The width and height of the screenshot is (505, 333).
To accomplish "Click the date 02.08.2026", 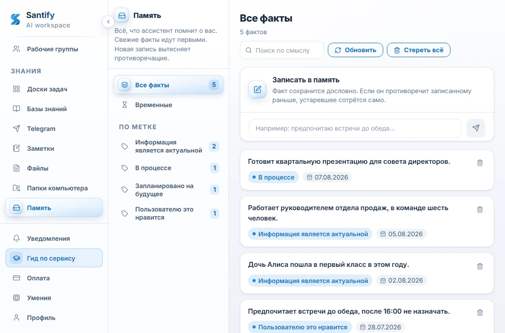I will (401, 281).
